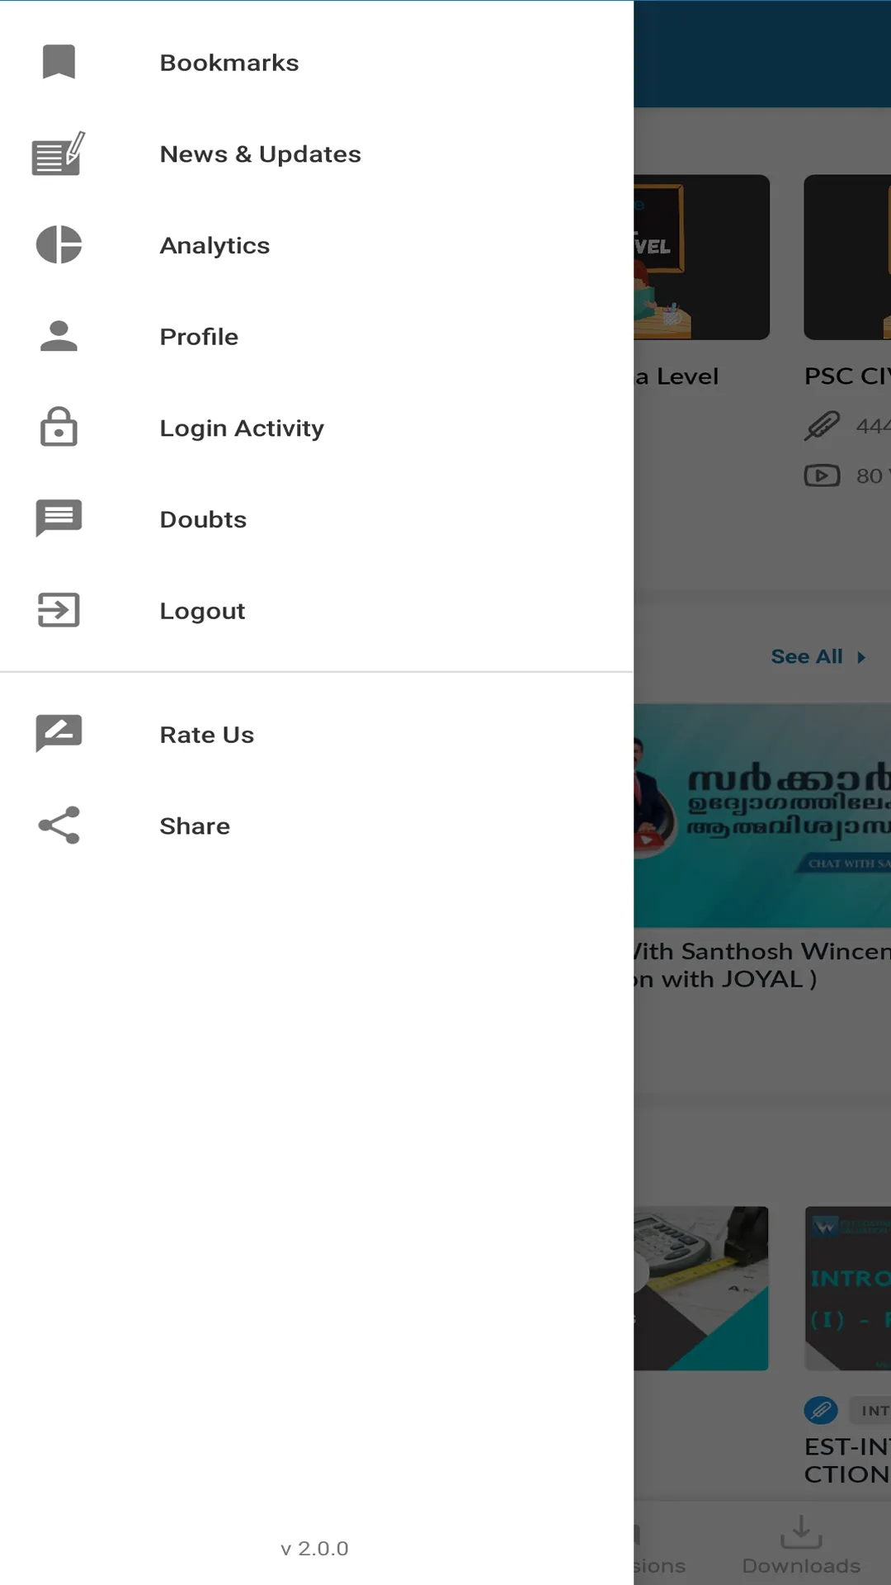
Task: Open the PSC course thumbnail card
Action: [847, 257]
